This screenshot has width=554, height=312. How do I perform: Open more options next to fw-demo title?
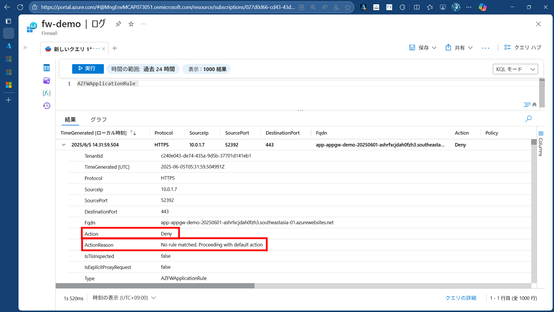coord(144,24)
